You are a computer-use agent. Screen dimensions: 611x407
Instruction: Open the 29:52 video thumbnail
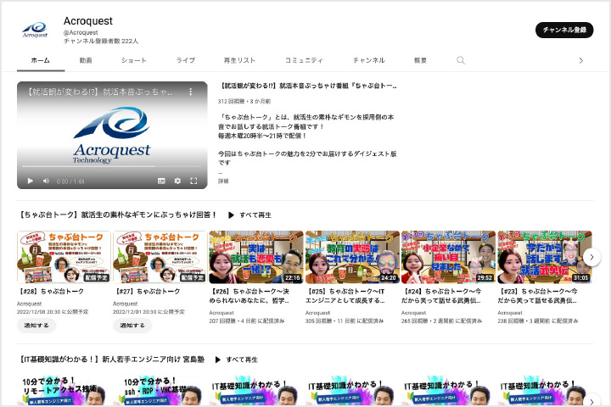click(448, 257)
